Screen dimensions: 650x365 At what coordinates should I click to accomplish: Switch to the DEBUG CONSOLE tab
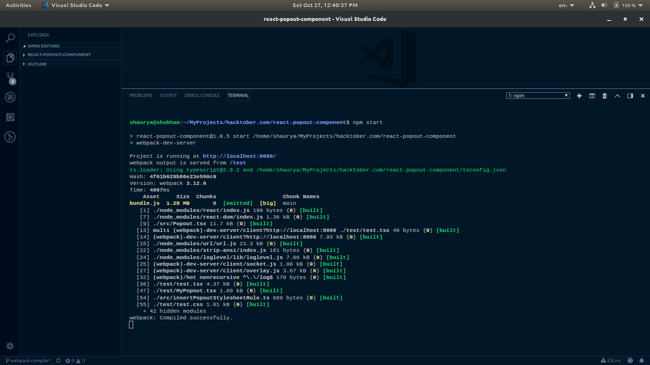[x=202, y=96]
